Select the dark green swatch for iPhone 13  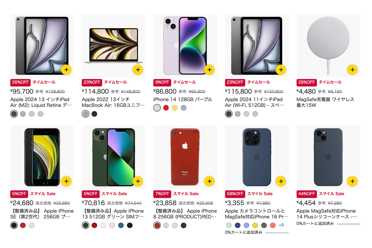85,225
